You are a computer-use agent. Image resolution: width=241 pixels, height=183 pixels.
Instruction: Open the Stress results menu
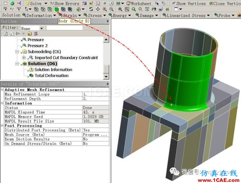coord(95,15)
